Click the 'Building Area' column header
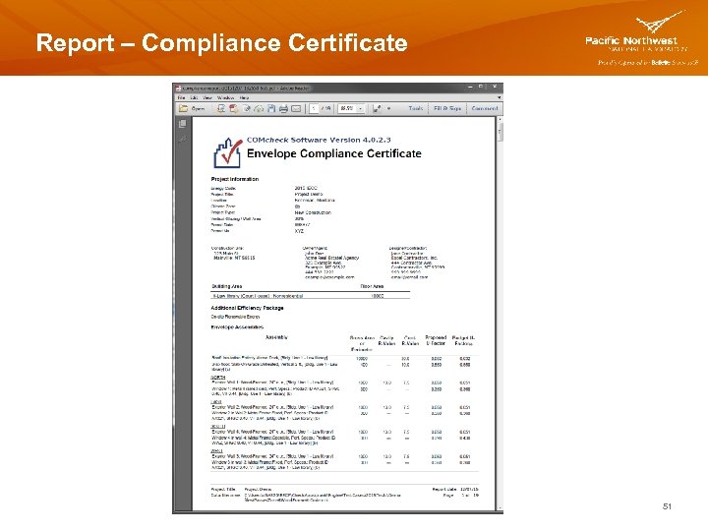 point(227,286)
